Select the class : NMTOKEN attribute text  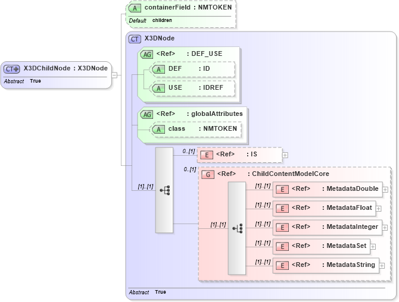tap(202, 129)
